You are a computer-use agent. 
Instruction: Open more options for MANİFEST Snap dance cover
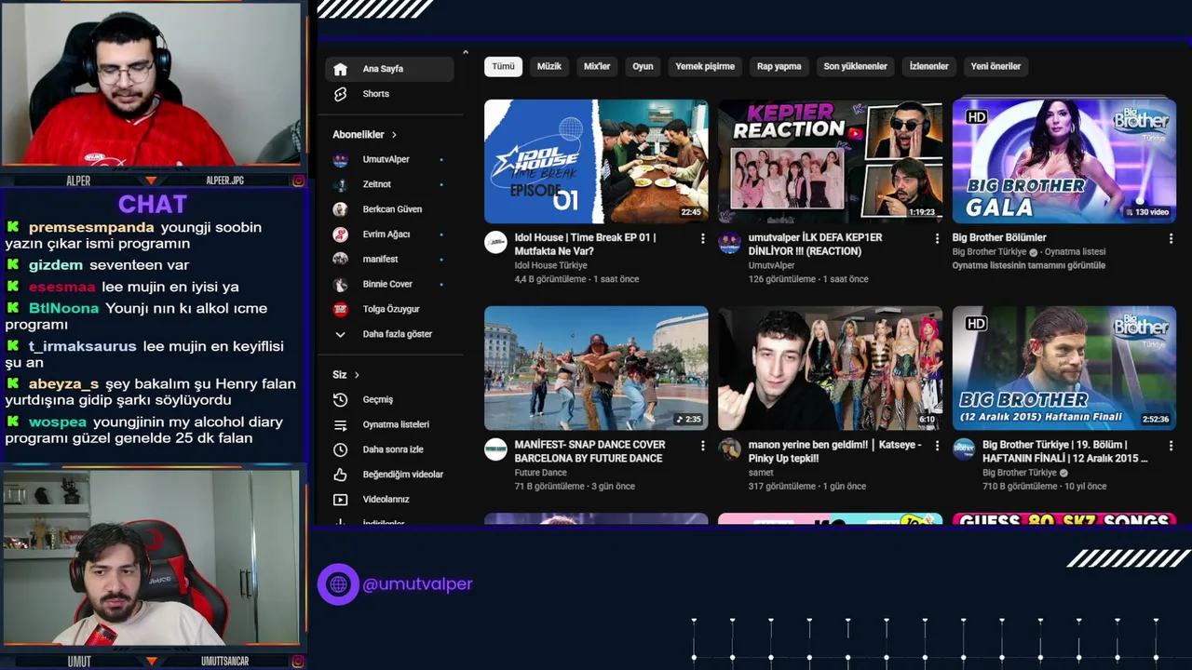[x=703, y=447]
